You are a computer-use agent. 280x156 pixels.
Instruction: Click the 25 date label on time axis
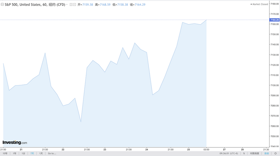point(189,150)
